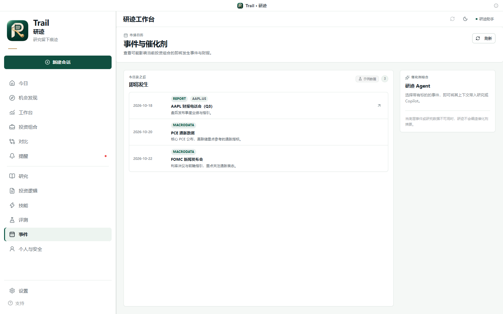Image resolution: width=503 pixels, height=314 pixels.
Task: Click the 示例数据 badge
Action: coord(367,79)
